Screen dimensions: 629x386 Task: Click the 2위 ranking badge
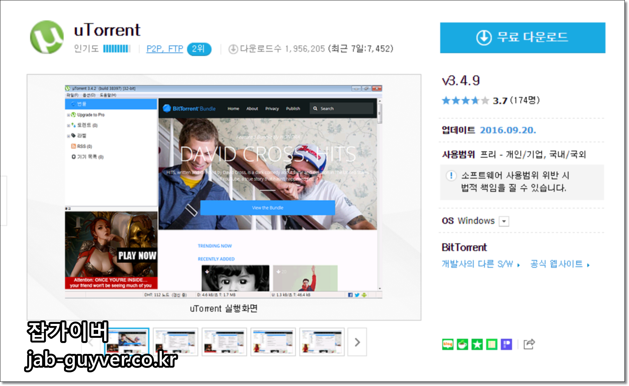pos(199,49)
